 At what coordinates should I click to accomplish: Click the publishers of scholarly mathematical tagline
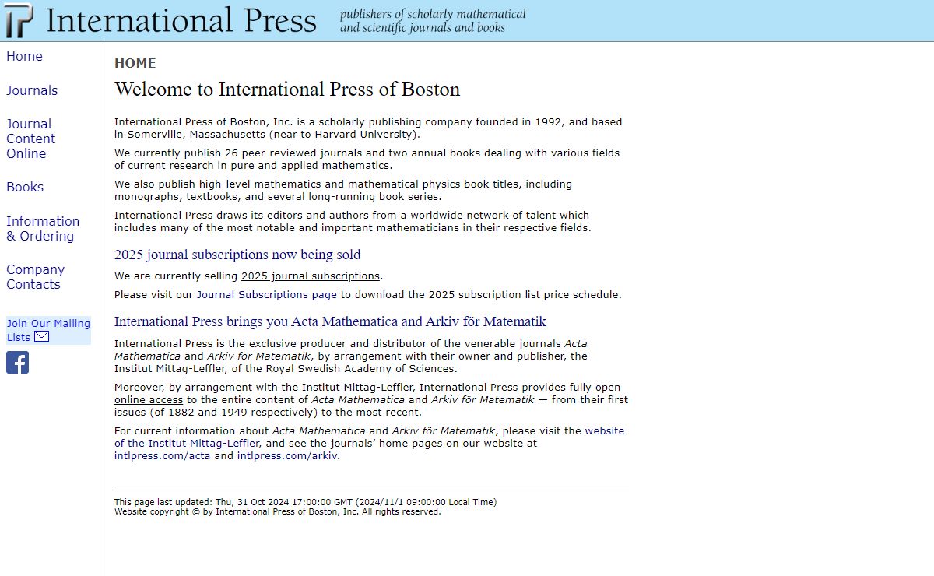(x=433, y=21)
